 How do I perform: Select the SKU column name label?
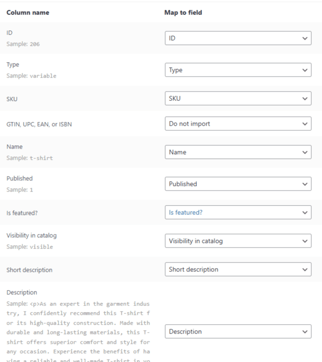[x=13, y=98]
